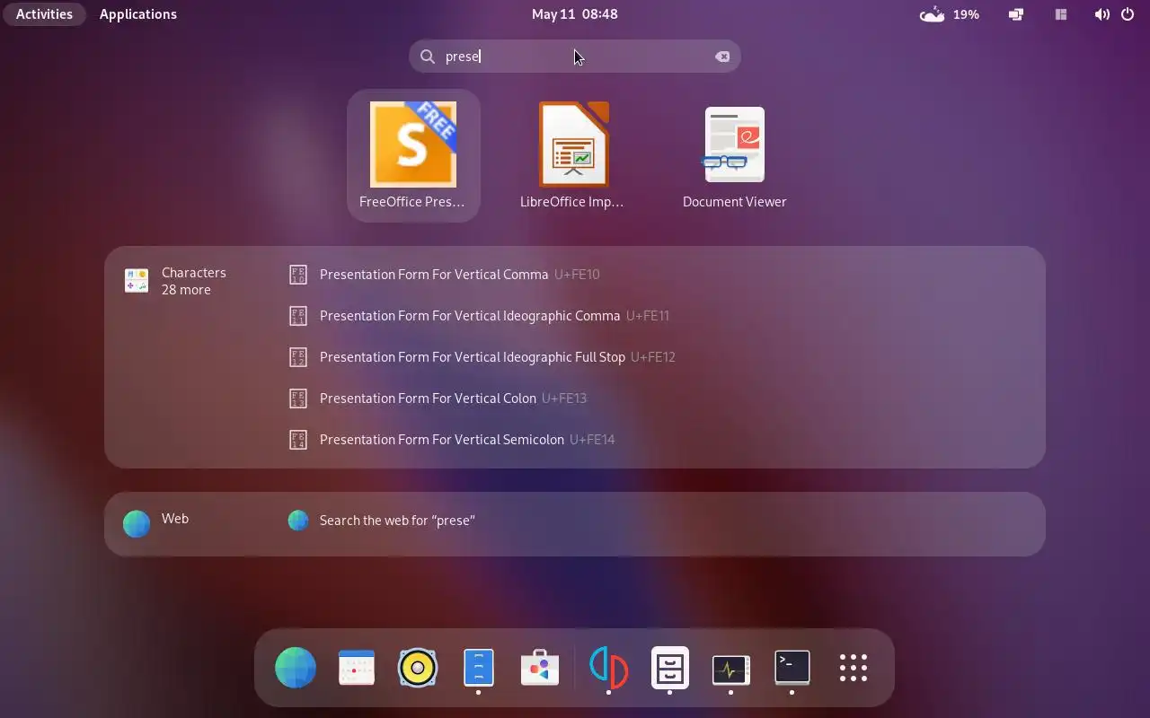This screenshot has width=1150, height=718.
Task: Open System Monitor from the dock
Action: pyautogui.click(x=731, y=668)
